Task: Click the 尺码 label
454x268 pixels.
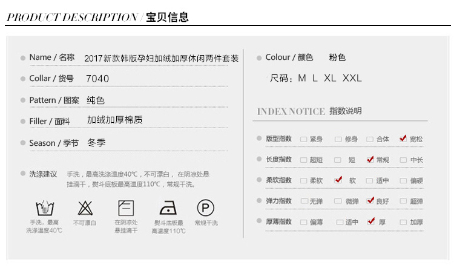Action: point(281,79)
